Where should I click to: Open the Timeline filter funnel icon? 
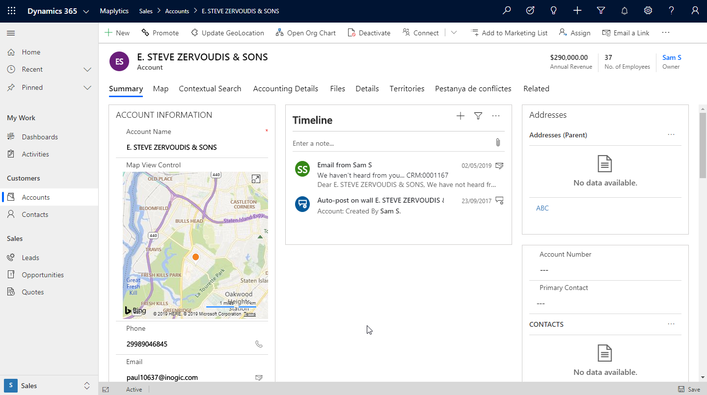click(478, 116)
